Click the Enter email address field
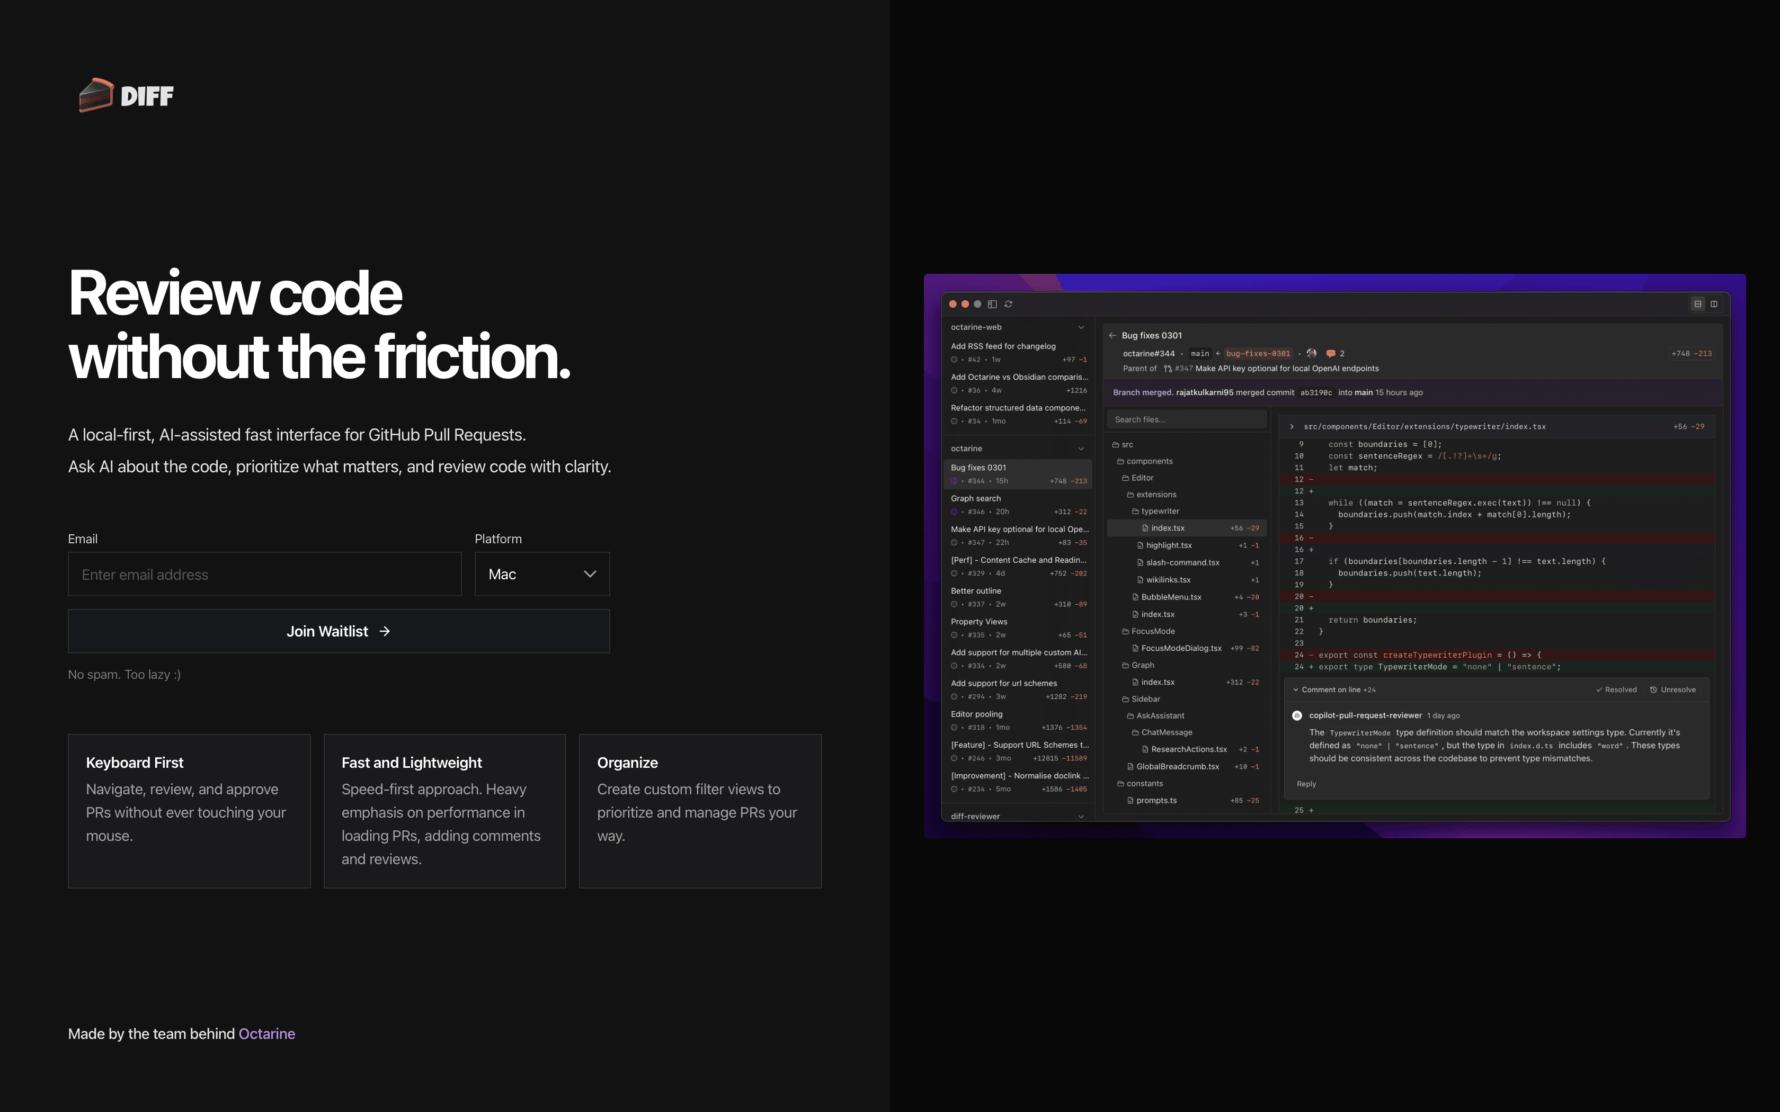This screenshot has width=1780, height=1112. click(x=265, y=573)
